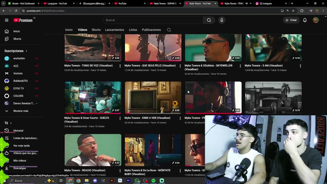Open the Crear dropdown button

click(291, 20)
